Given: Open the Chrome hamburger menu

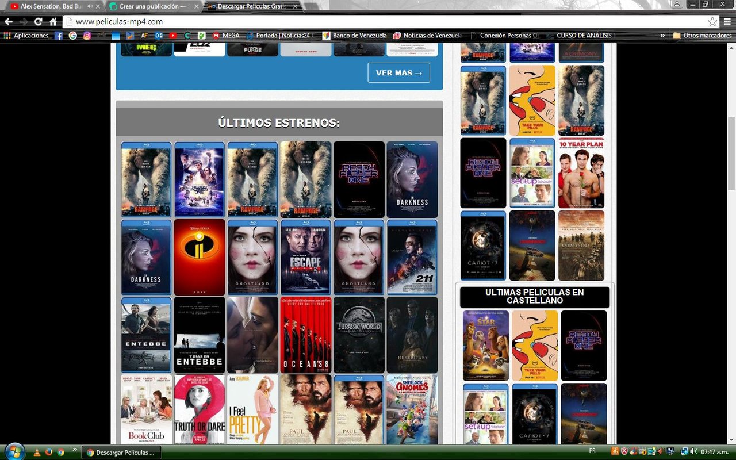Looking at the screenshot, I should (727, 22).
